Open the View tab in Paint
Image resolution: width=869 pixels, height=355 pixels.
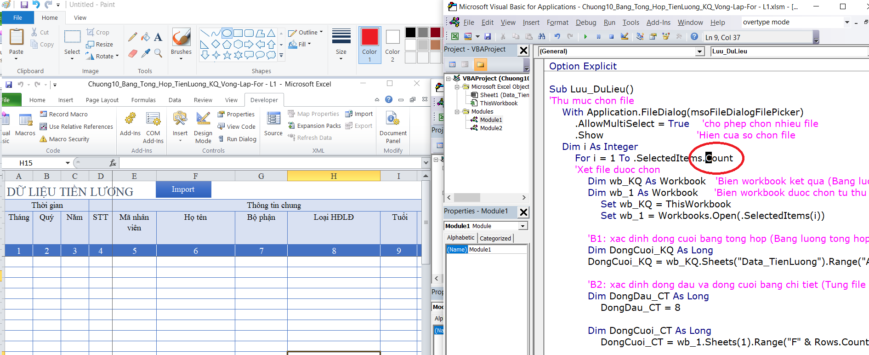80,17
